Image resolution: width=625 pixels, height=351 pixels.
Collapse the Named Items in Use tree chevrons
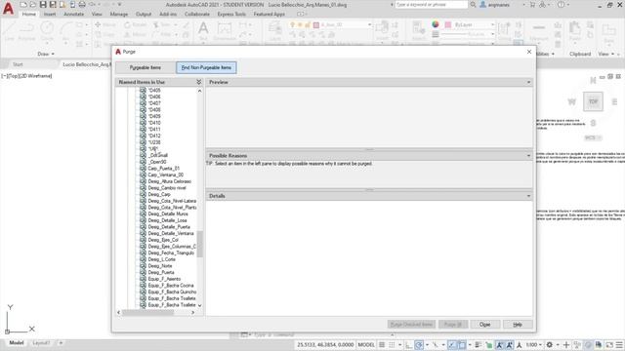pyautogui.click(x=199, y=82)
